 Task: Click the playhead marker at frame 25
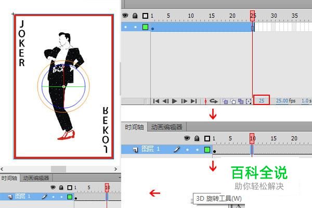[x=252, y=16]
